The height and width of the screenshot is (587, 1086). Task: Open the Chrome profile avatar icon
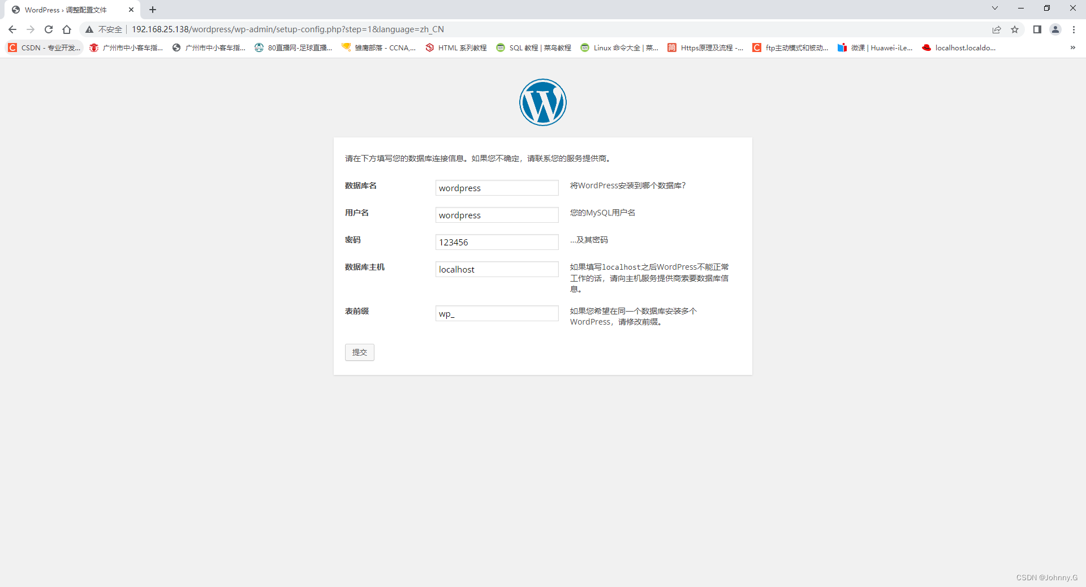[1055, 29]
